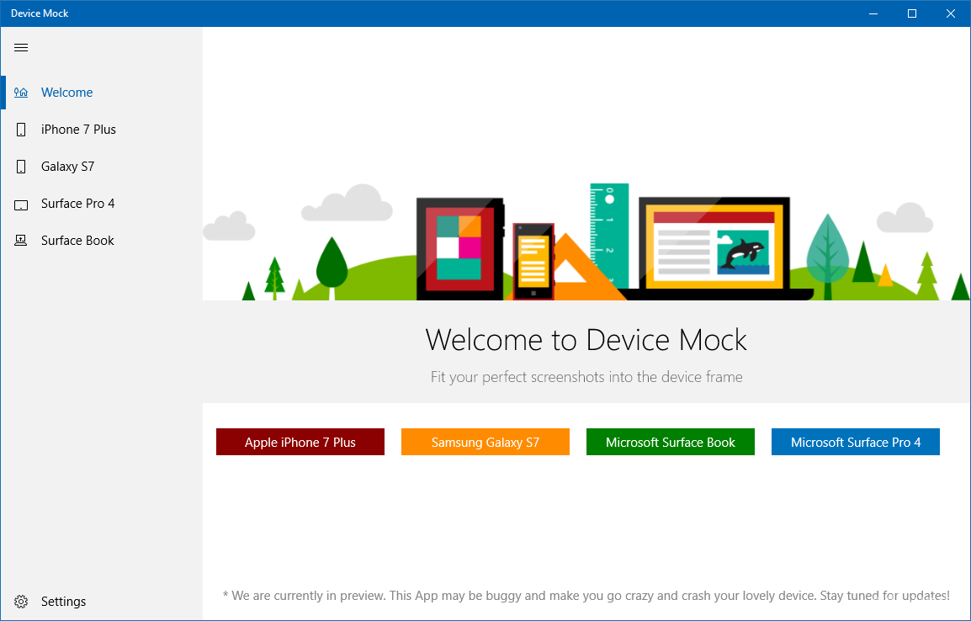Image resolution: width=971 pixels, height=621 pixels.
Task: Pick the orange Samsung Galaxy S7 button
Action: [x=485, y=442]
